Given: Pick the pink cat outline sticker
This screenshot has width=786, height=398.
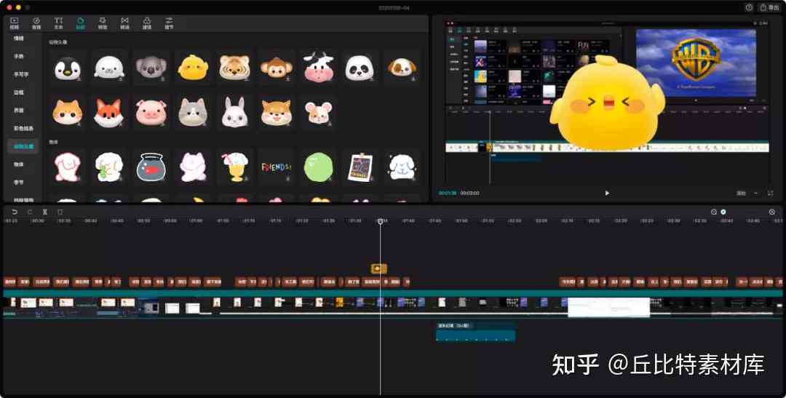Looking at the screenshot, I should pyautogui.click(x=193, y=167).
